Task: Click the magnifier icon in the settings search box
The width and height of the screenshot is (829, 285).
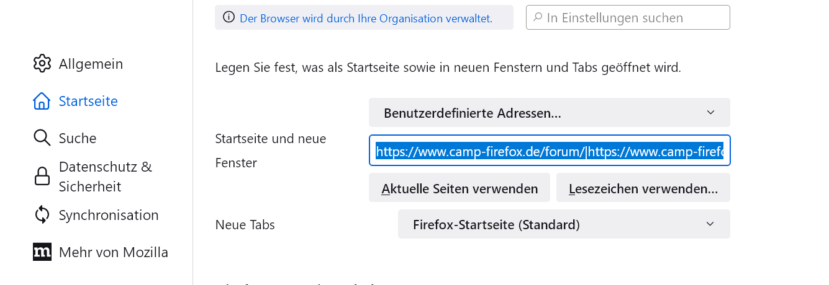Action: point(538,18)
